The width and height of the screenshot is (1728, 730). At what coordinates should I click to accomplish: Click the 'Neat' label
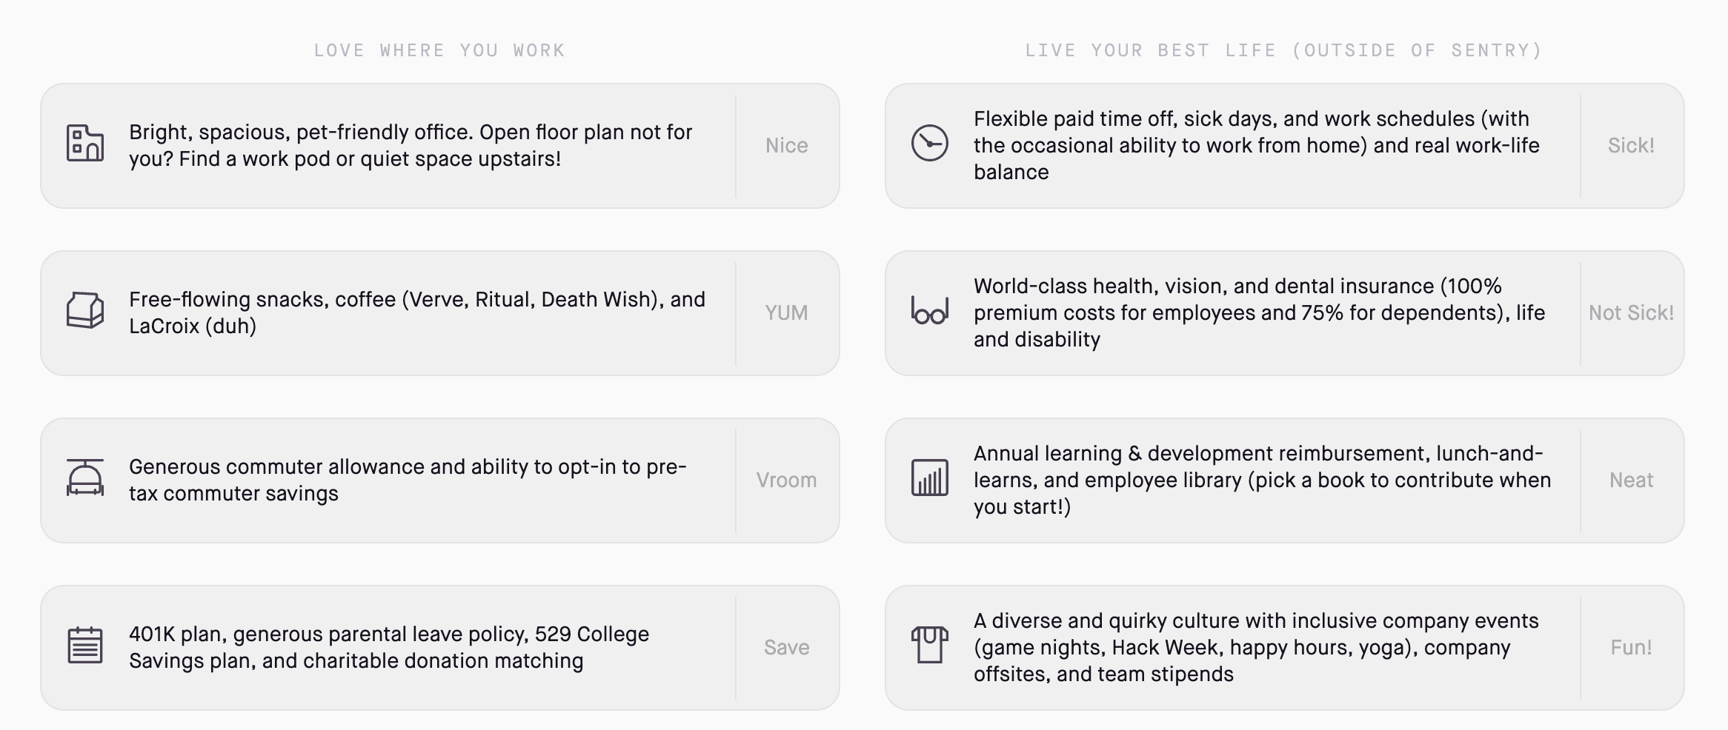[1631, 480]
